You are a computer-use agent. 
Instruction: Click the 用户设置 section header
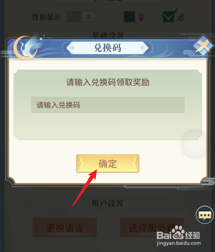107,203
